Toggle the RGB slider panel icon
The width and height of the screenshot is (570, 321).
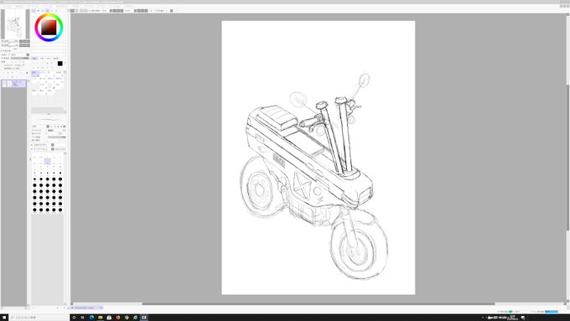[39, 11]
